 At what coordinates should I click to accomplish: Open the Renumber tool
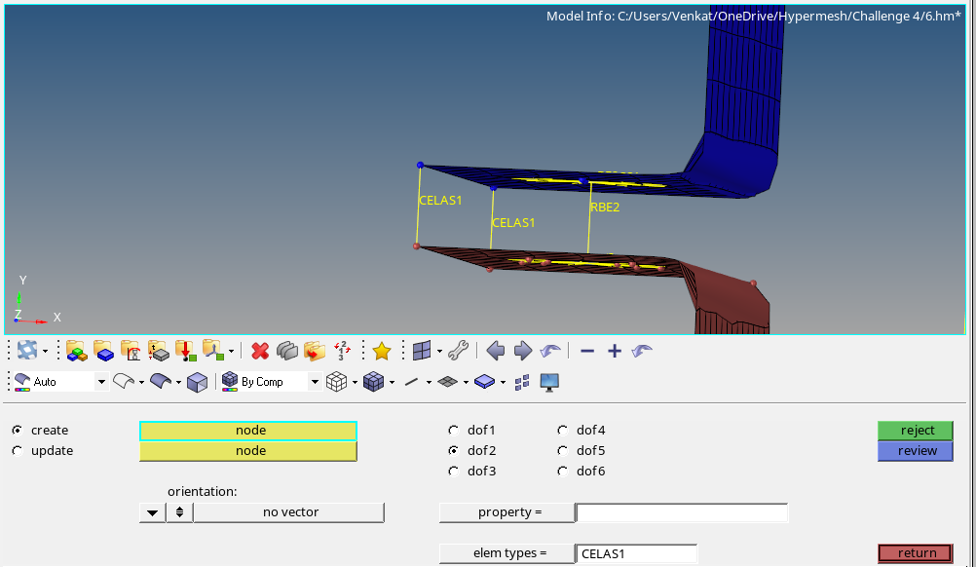[340, 351]
